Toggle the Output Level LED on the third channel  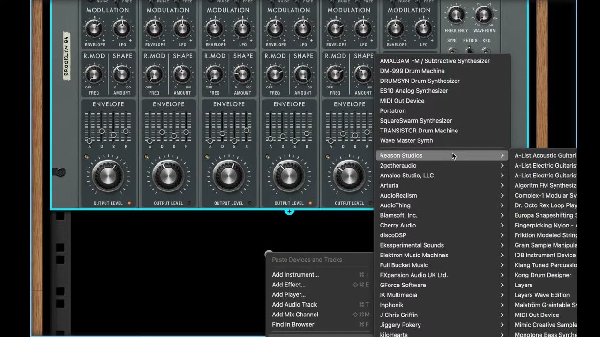[x=250, y=203]
